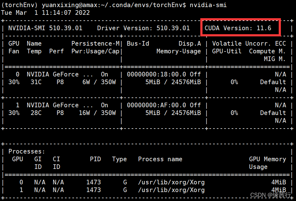This screenshot has height=201, width=296.
Task: Click the '(torchEnv)' environment prefix
Action: pyautogui.click(x=19, y=5)
